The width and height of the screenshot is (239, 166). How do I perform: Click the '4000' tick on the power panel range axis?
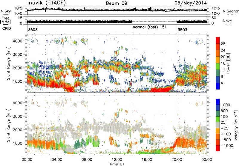coord(18,41)
